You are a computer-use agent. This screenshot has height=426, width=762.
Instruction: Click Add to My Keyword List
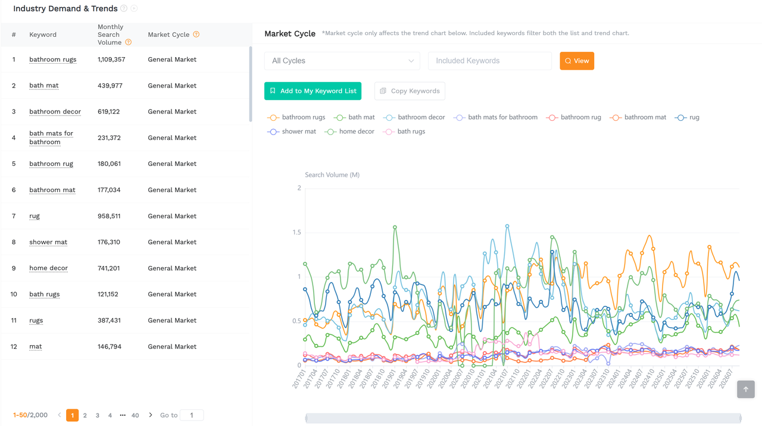313,91
